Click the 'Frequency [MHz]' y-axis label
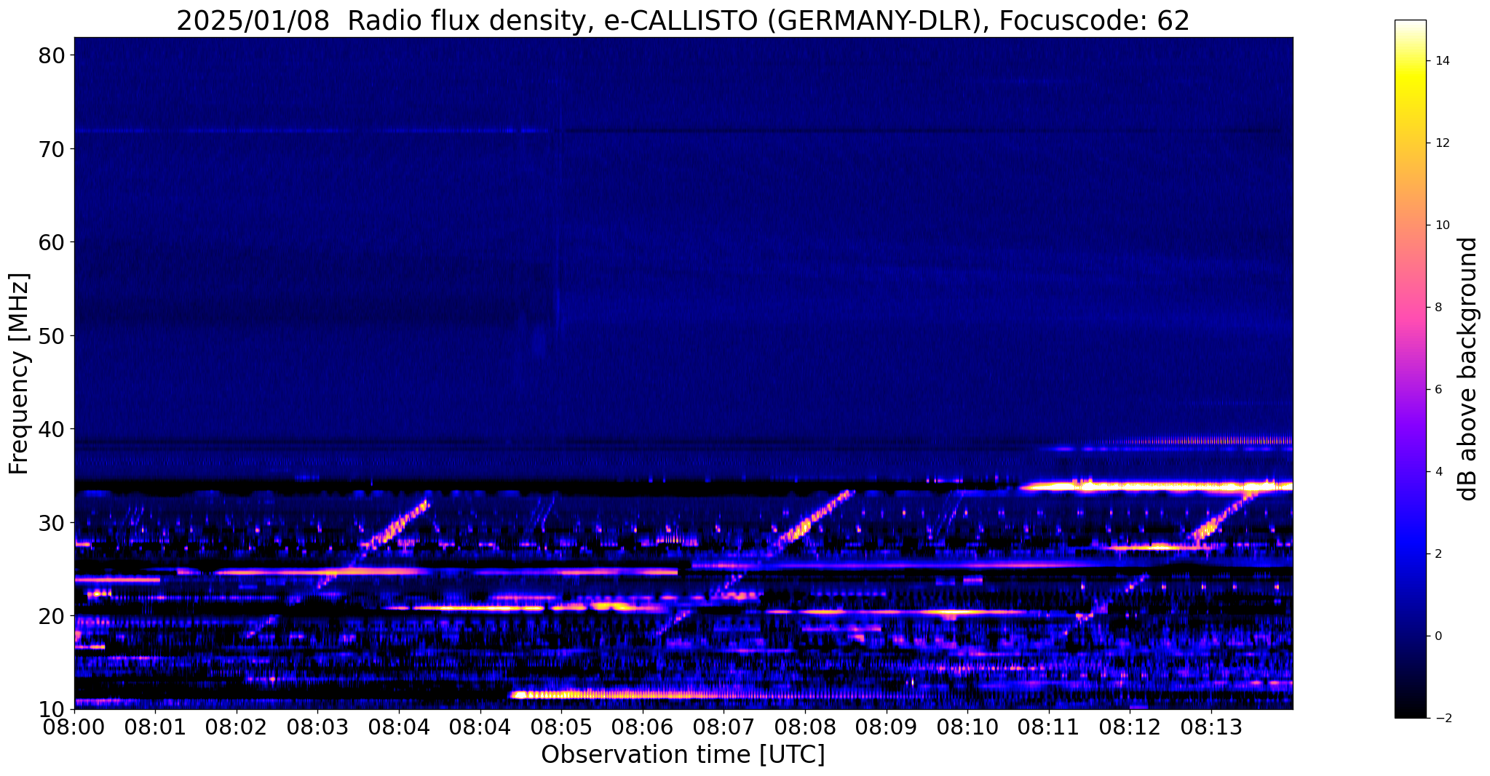The image size is (1490, 776). point(19,373)
